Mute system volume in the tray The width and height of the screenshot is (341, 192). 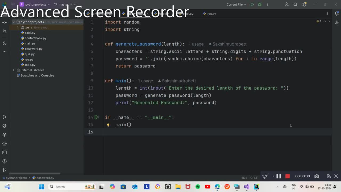(x=307, y=187)
